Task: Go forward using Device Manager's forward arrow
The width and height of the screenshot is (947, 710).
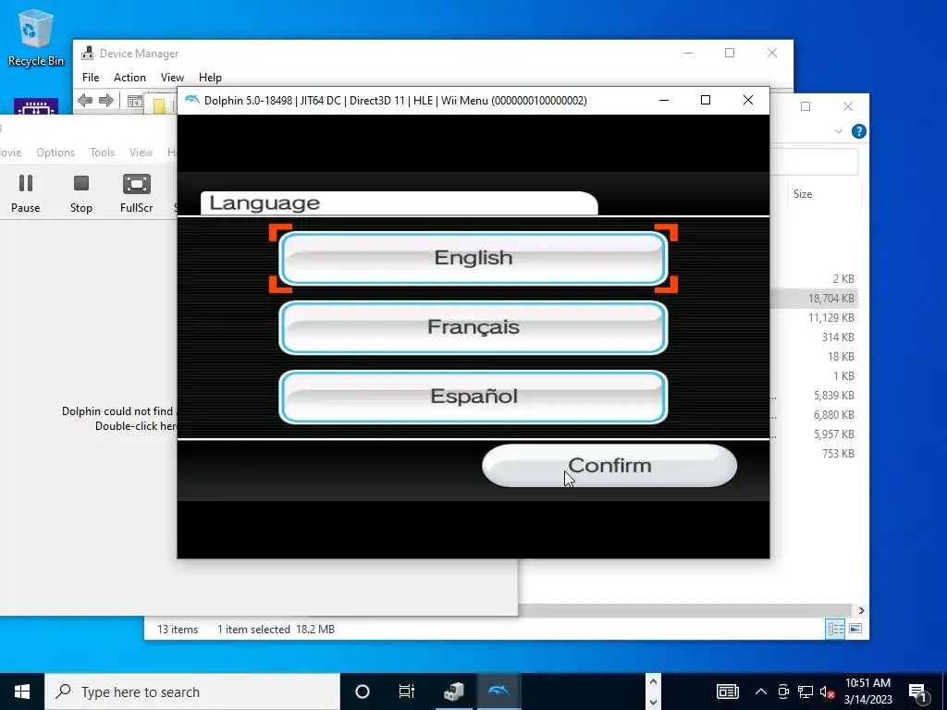Action: tap(106, 100)
